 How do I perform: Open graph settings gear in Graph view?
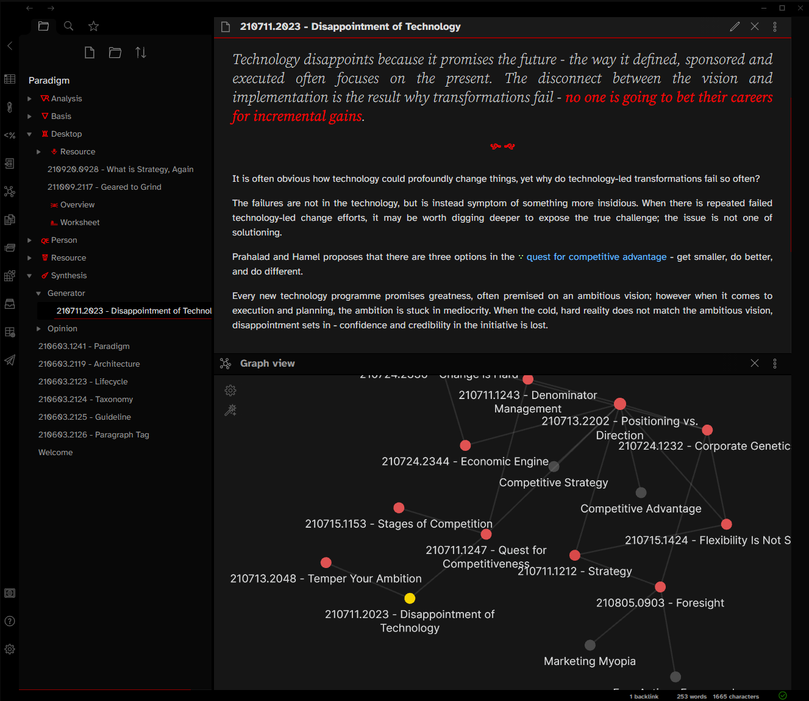click(x=230, y=390)
